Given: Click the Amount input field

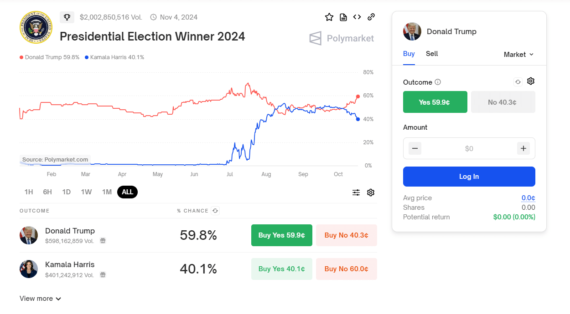Looking at the screenshot, I should point(469,148).
